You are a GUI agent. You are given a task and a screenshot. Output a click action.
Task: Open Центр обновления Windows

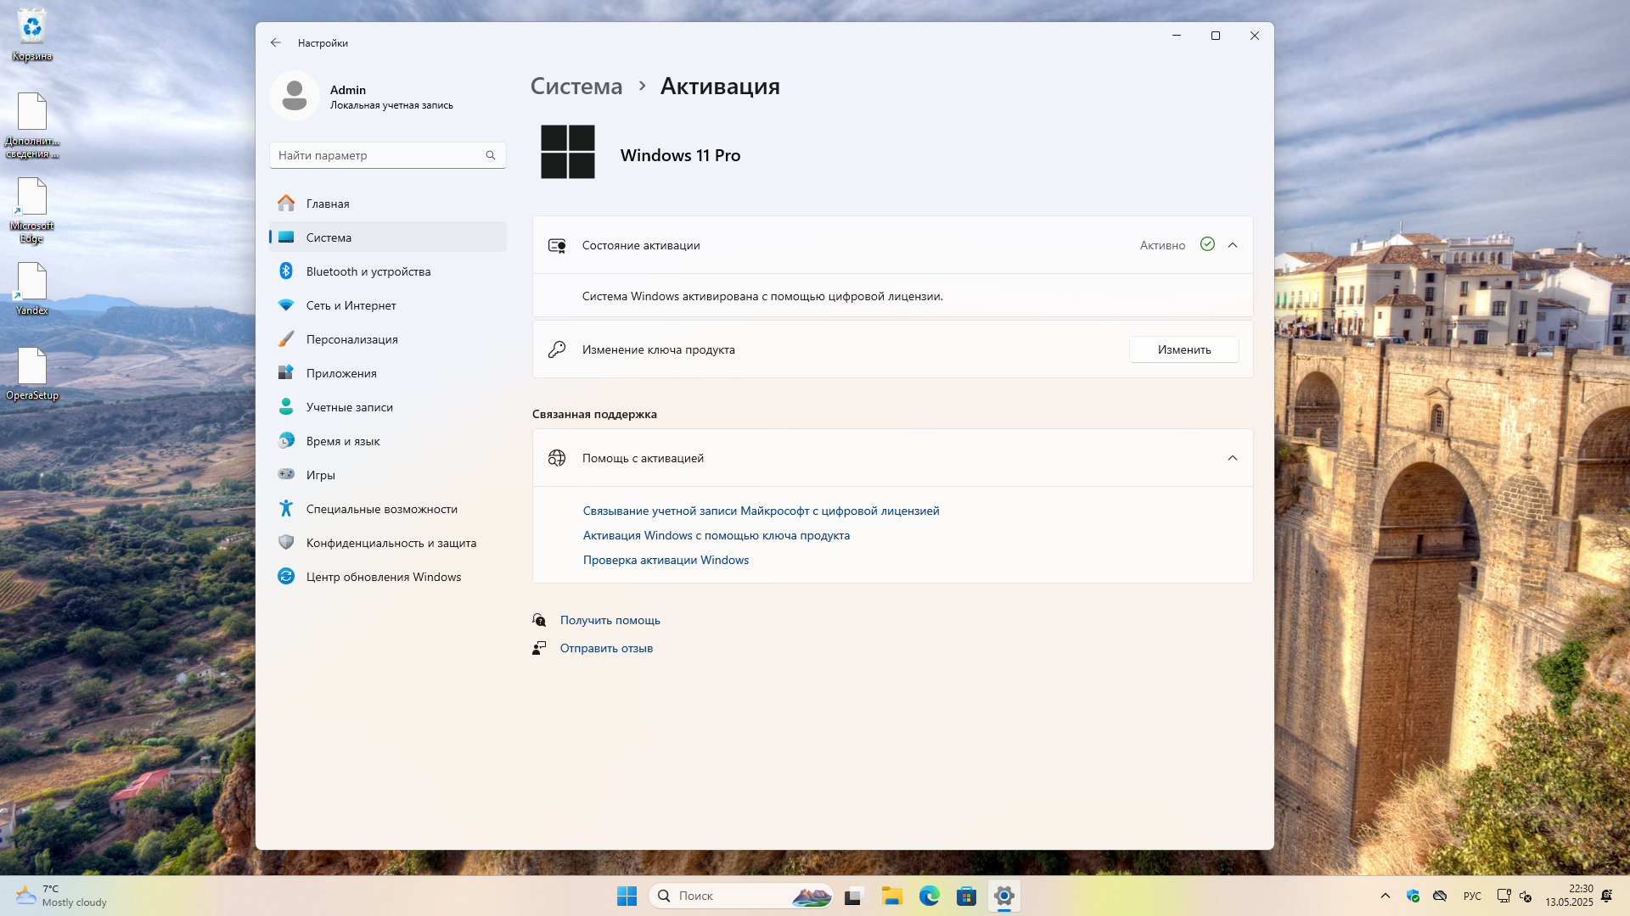coord(383,577)
